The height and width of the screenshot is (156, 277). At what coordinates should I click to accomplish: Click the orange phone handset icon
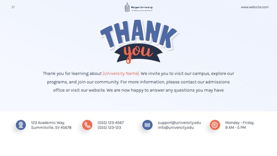coord(87,125)
